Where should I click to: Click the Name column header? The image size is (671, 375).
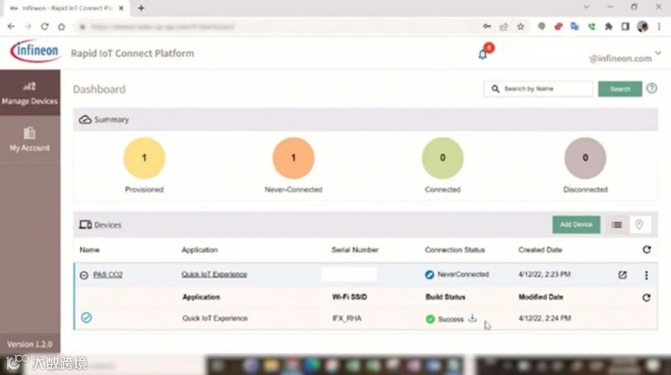[x=89, y=250]
